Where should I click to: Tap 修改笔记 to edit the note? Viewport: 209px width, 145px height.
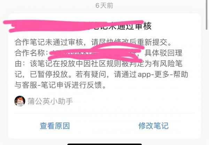(x=153, y=126)
